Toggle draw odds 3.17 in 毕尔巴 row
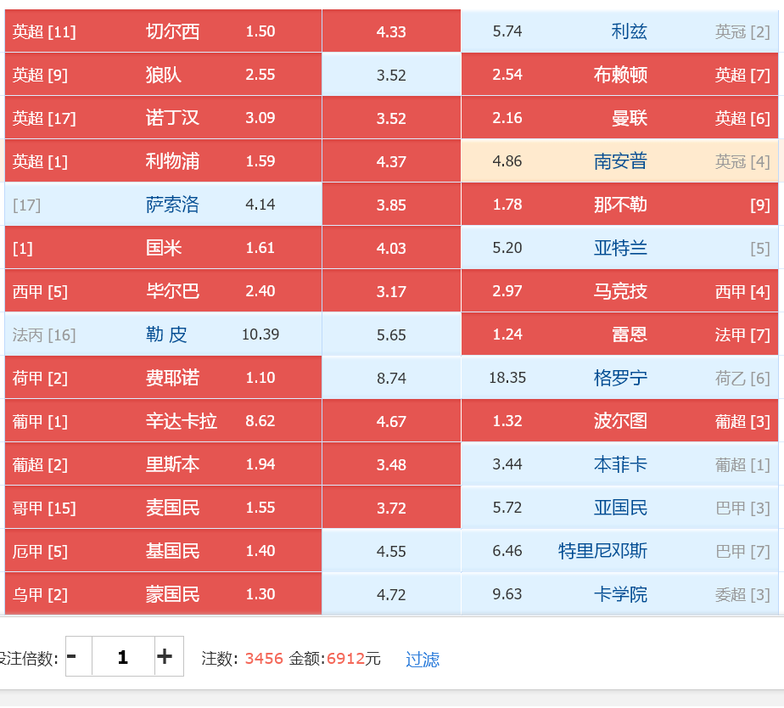 tap(391, 290)
